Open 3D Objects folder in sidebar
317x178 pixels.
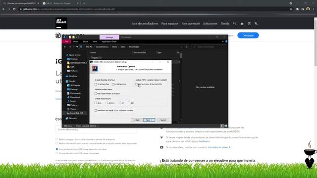pos(75,86)
